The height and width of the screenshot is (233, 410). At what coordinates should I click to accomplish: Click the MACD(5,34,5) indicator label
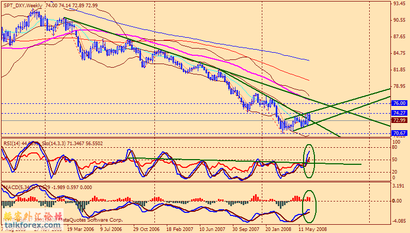click(19, 188)
